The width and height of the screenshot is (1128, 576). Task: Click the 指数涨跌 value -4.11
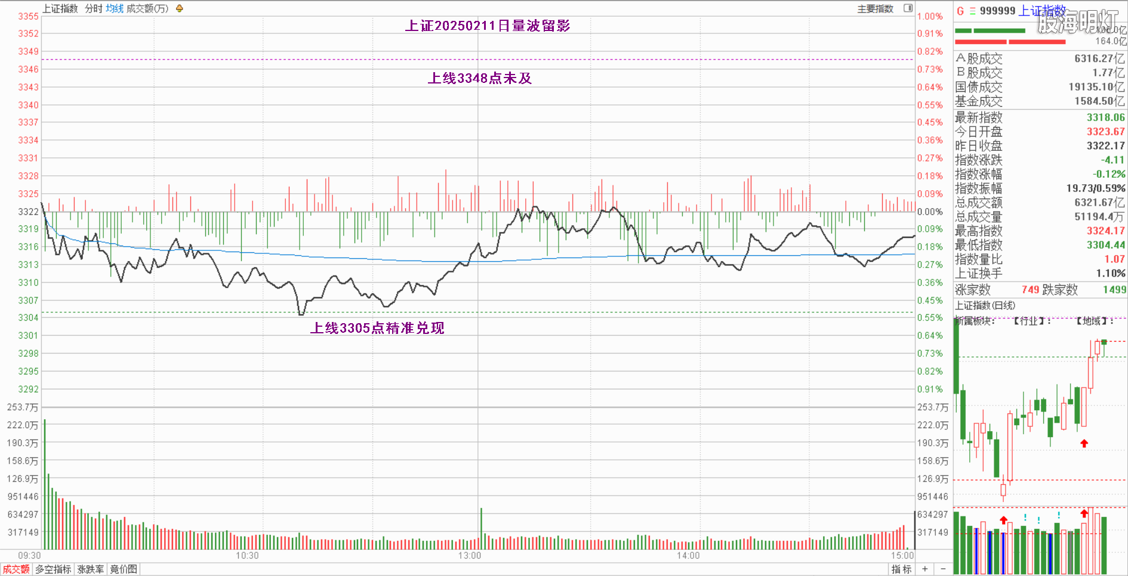tap(1112, 160)
